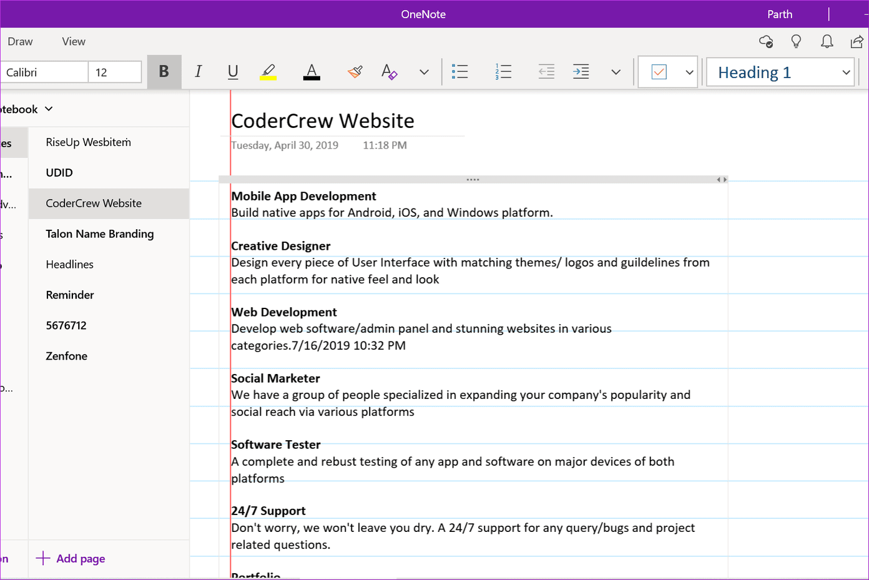Click the Share icon
Image resolution: width=869 pixels, height=580 pixels.
point(857,42)
